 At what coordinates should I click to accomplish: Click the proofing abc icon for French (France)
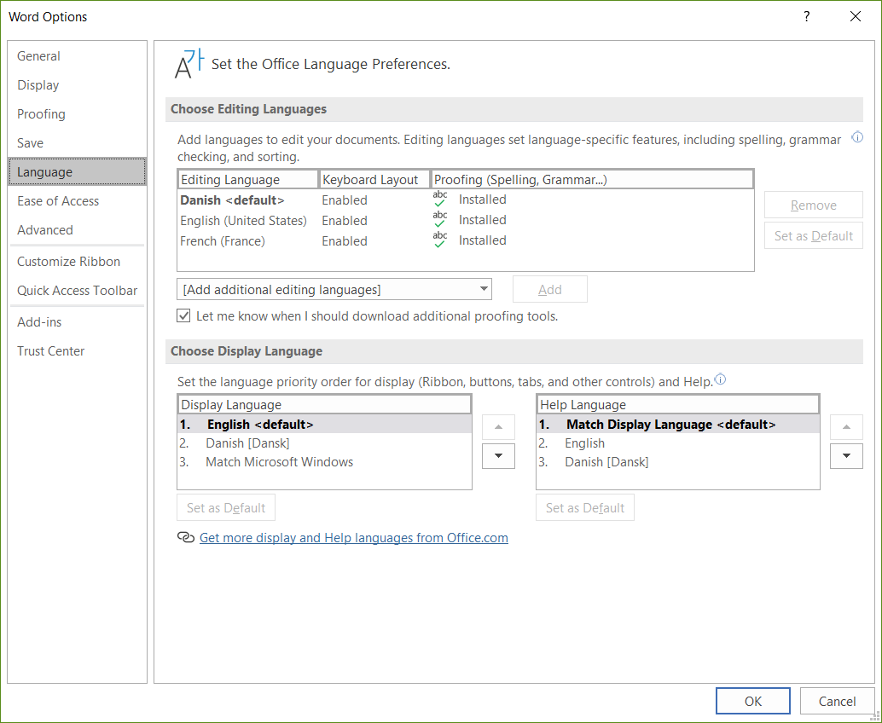click(440, 240)
